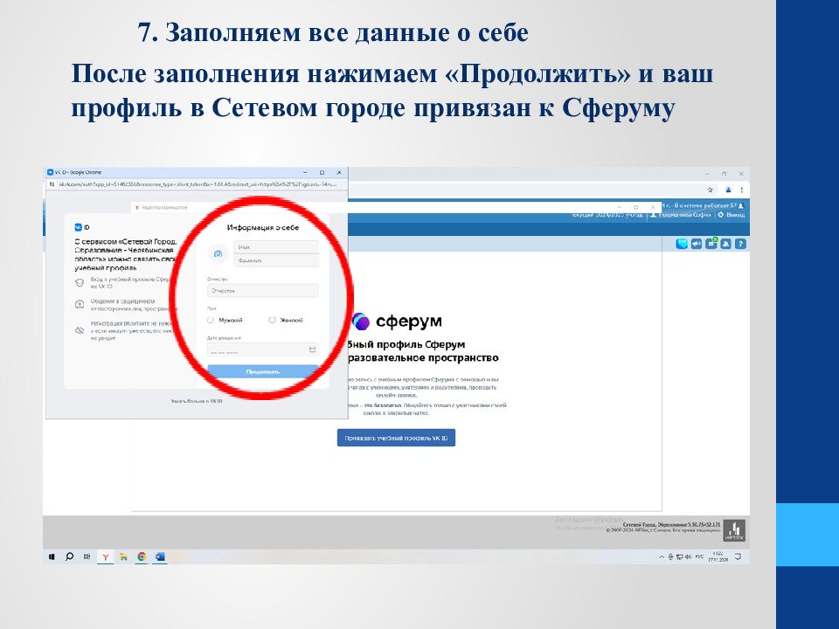This screenshot has height=629, width=839.
Task: Switch the РУС input language indicator
Action: [x=699, y=556]
